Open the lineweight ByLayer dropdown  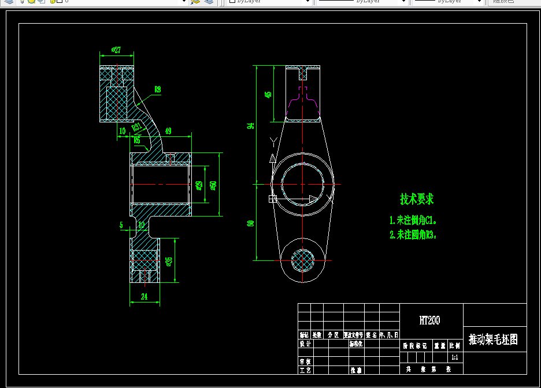click(x=448, y=1)
